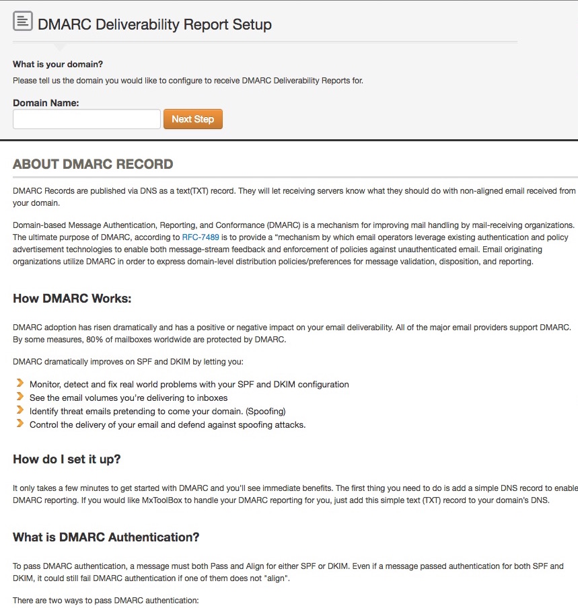Viewport: 578px width, 608px height.
Task: Click the report document icon beside the page title
Action: pos(22,20)
